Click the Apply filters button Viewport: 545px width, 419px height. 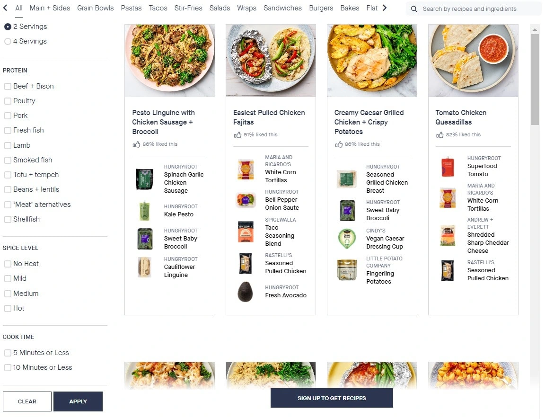coord(78,401)
